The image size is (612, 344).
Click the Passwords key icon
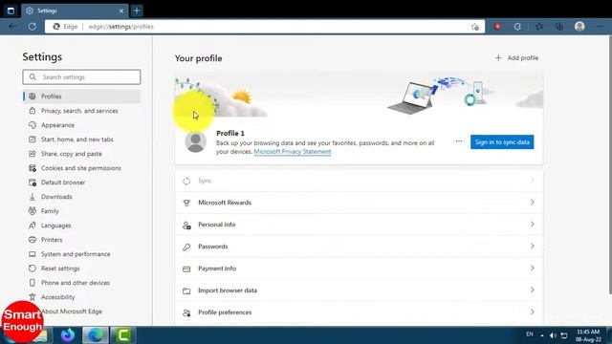[186, 247]
